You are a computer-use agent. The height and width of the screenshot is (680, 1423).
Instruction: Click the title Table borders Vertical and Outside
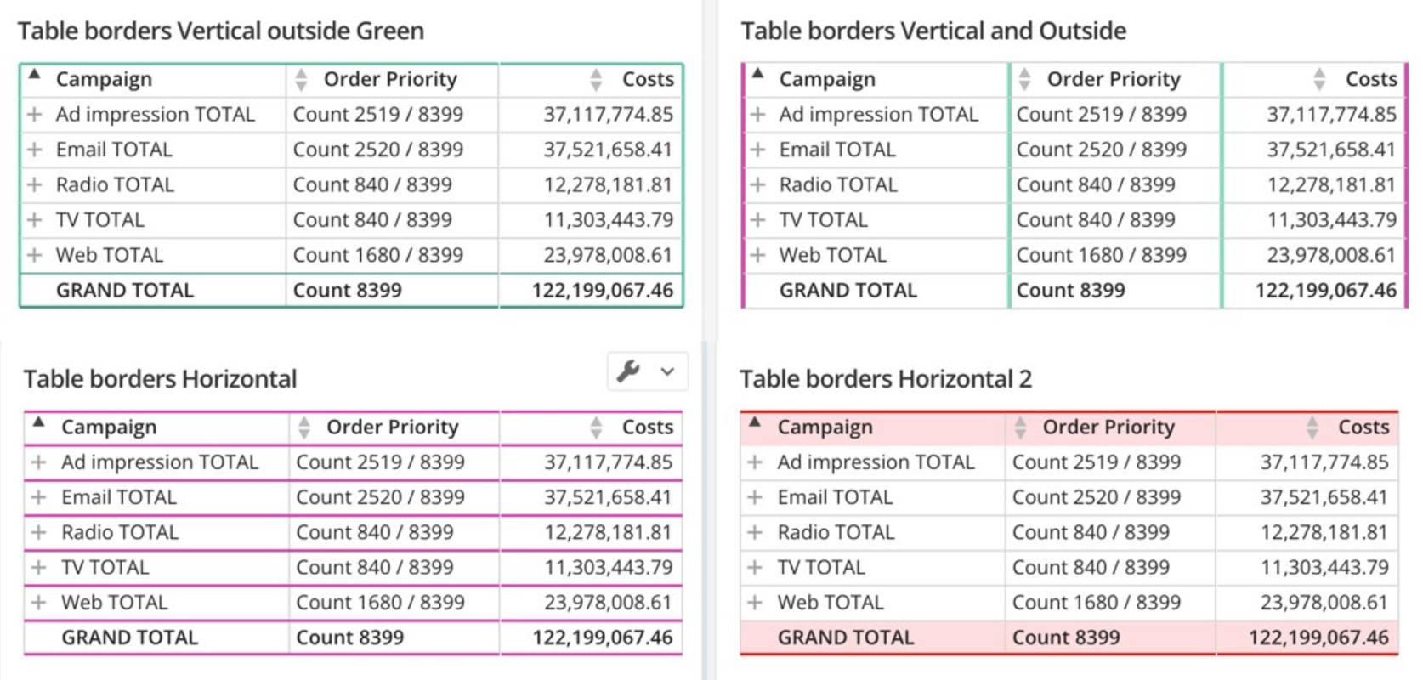coord(933,31)
